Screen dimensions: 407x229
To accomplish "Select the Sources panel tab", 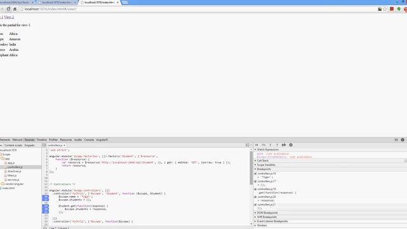I will click(29, 140).
